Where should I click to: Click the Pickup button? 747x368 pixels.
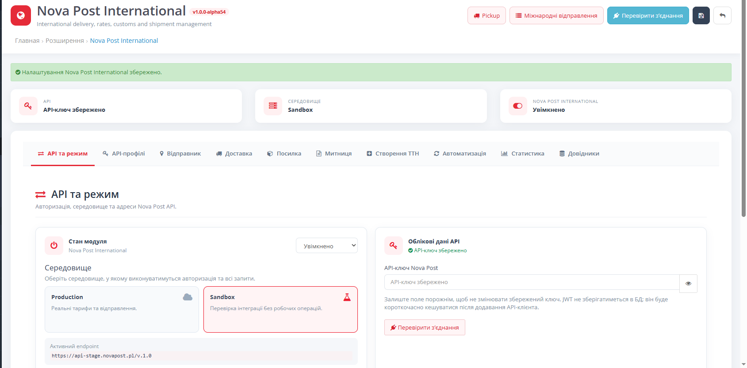click(x=487, y=15)
